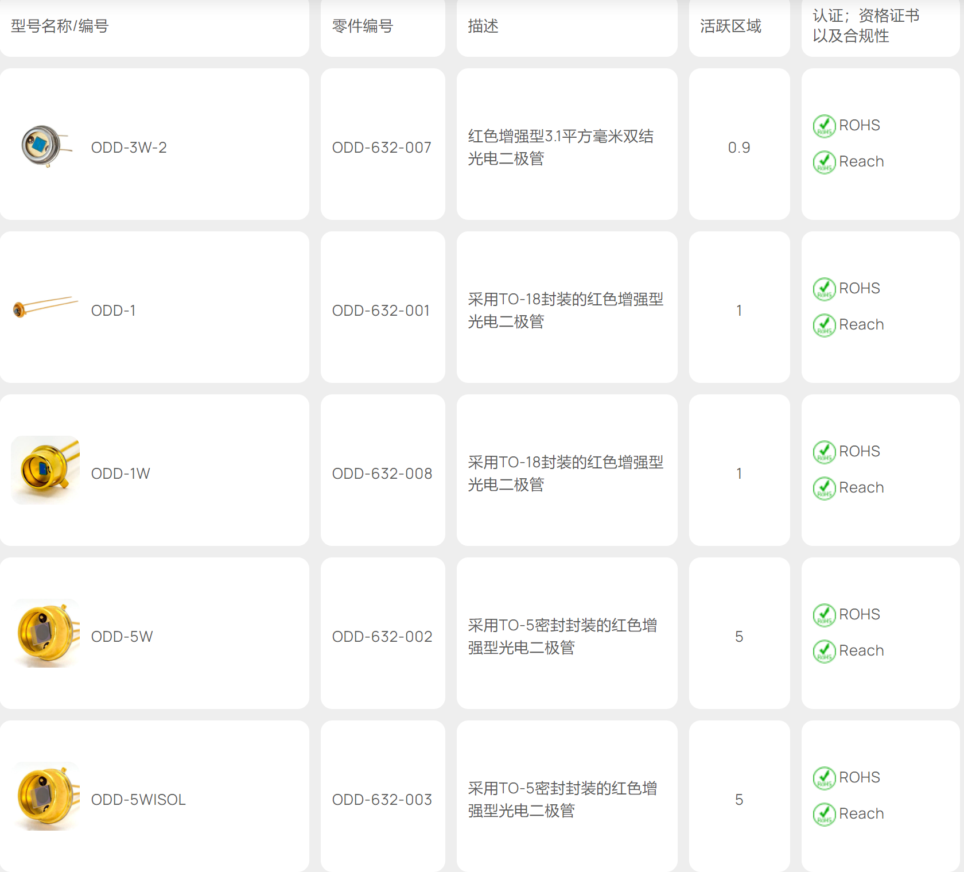Open the ODD-5WISOL product image

46,796
